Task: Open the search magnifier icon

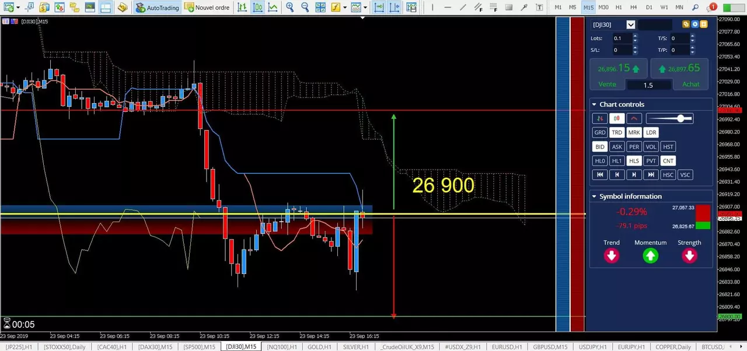Action: (695, 8)
